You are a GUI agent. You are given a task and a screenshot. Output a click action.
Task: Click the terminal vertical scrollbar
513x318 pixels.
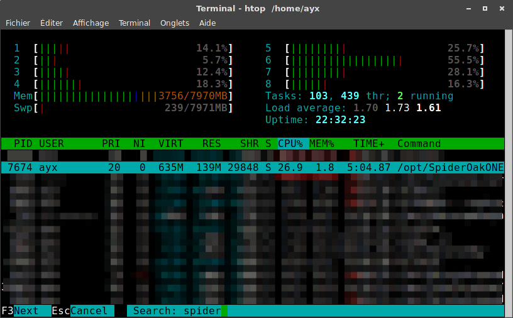click(x=509, y=173)
